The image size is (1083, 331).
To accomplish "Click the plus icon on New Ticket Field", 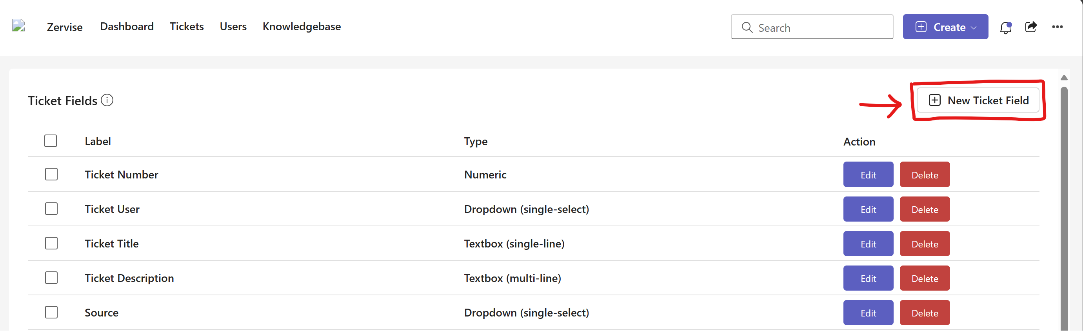I will 934,100.
